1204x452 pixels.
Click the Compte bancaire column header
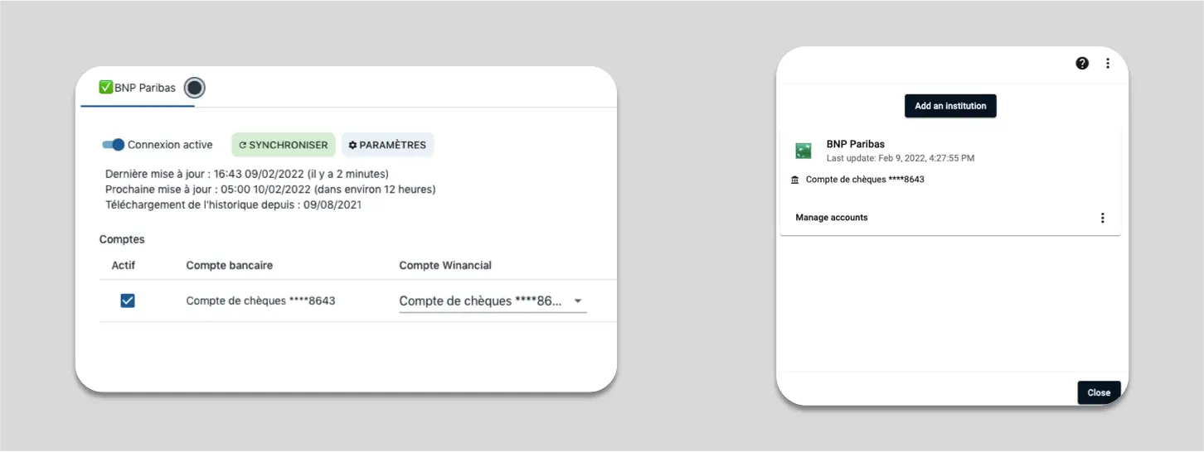coord(230,266)
